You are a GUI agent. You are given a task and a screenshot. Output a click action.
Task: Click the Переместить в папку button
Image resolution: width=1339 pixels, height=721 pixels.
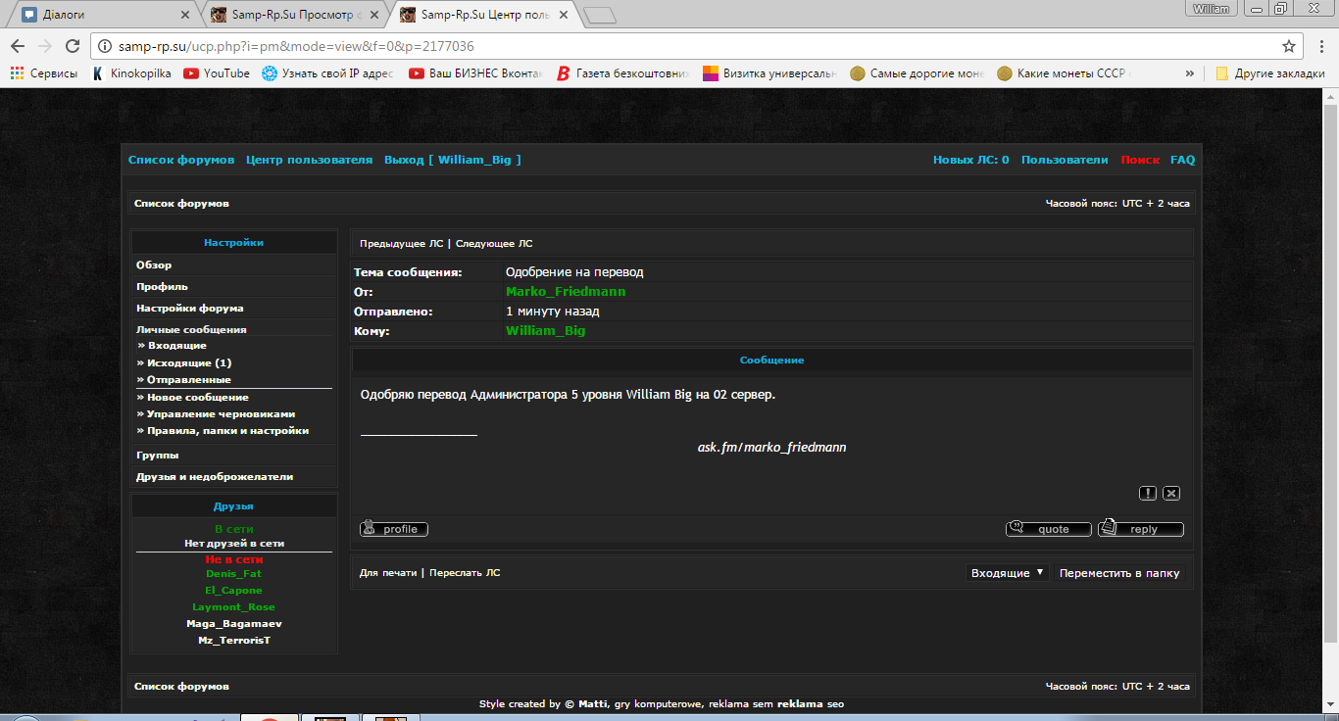(1119, 573)
